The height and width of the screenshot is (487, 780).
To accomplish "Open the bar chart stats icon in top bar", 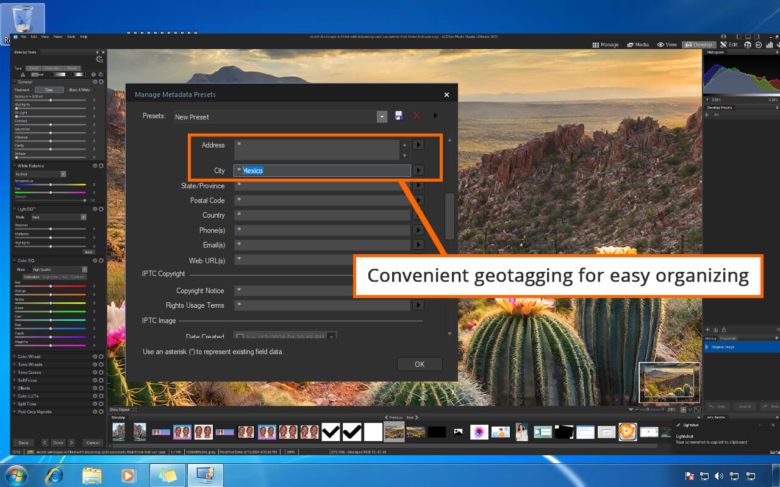I will click(769, 44).
